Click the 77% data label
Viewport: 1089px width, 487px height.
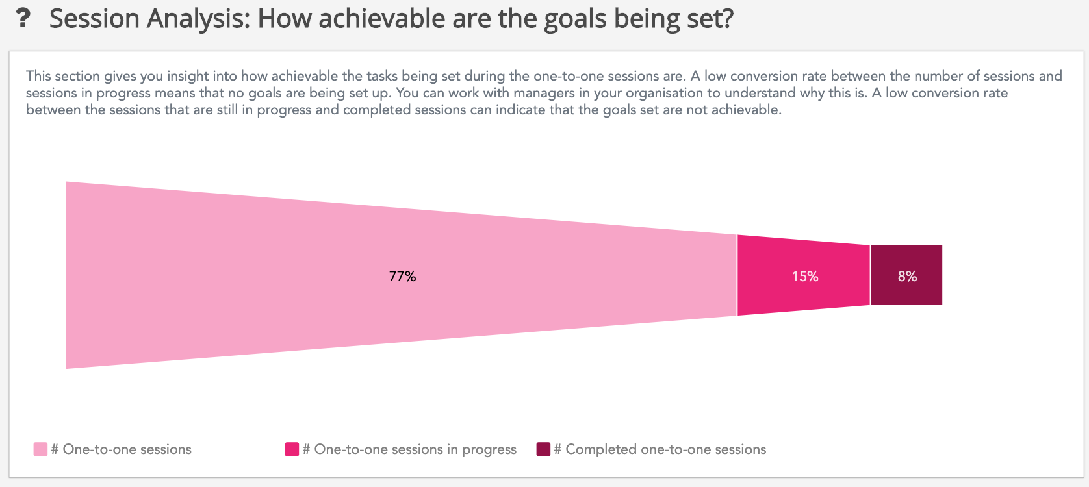402,277
